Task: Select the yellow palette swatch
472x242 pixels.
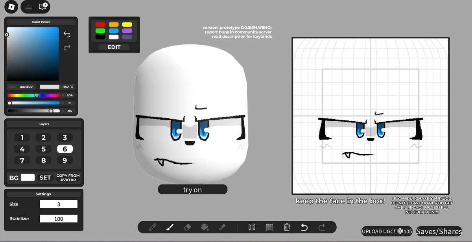Action: pos(127,24)
